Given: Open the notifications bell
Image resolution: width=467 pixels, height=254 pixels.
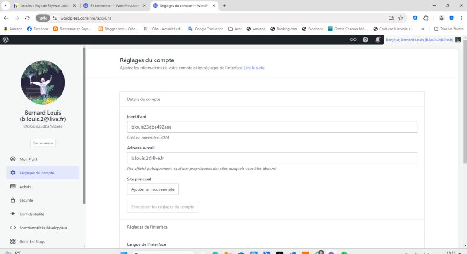Looking at the screenshot, I should [378, 40].
